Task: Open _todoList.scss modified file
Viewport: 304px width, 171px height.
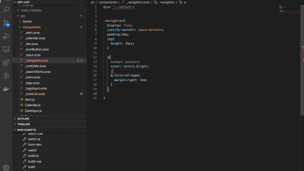Action: pyautogui.click(x=35, y=94)
